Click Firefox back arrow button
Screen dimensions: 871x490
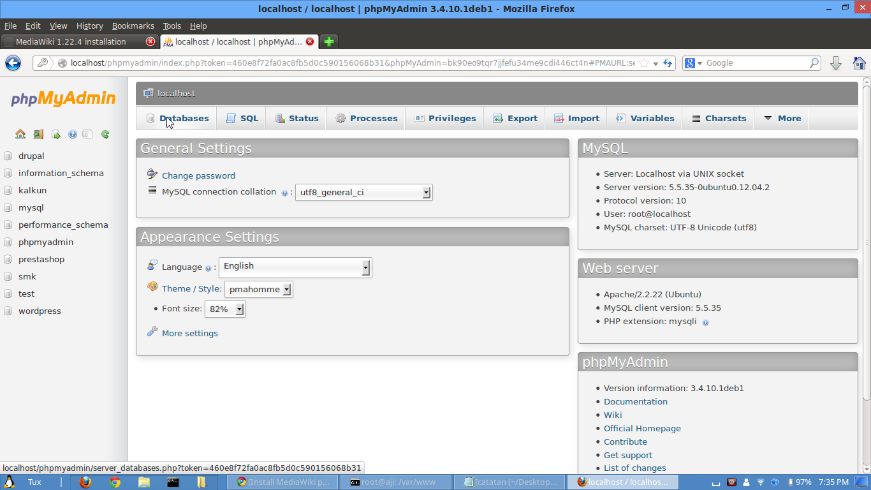[13, 63]
